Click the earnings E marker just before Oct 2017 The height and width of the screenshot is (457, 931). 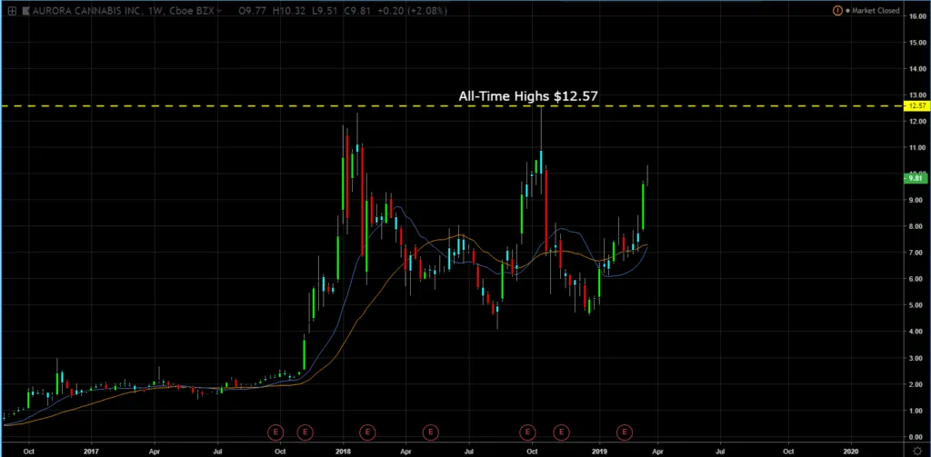pos(276,432)
